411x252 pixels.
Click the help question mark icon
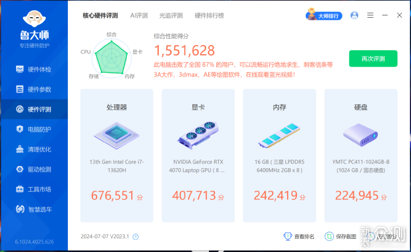pyautogui.click(x=135, y=237)
